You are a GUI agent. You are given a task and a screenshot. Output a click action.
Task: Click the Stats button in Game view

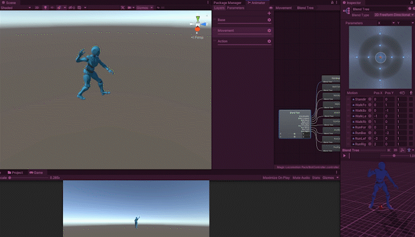pyautogui.click(x=316, y=177)
